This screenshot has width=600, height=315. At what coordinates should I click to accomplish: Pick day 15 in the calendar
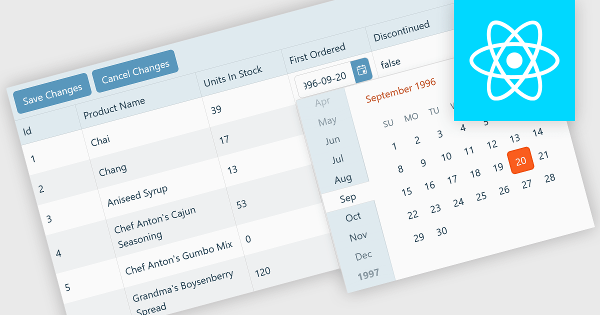click(406, 191)
